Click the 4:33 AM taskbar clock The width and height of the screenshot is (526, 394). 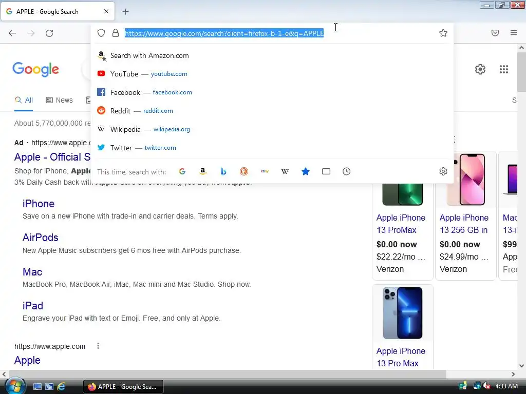(x=506, y=386)
